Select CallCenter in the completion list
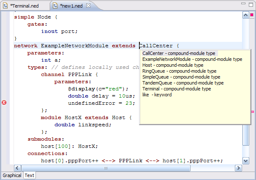 [179, 53]
